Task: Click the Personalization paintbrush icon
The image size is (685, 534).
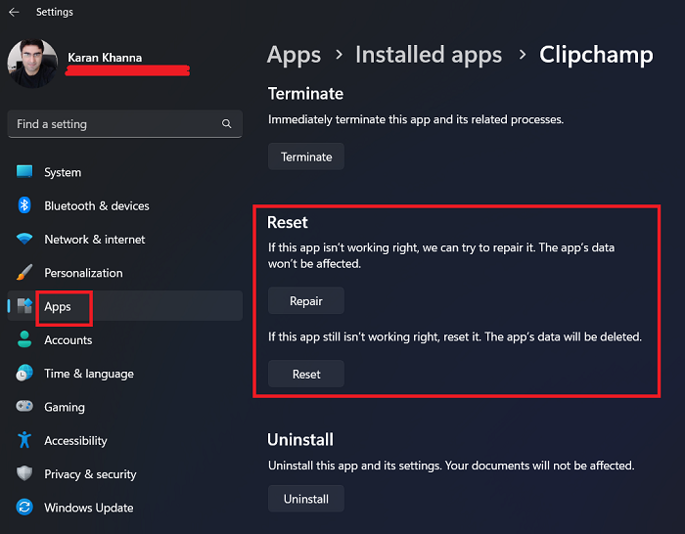Action: click(x=25, y=273)
